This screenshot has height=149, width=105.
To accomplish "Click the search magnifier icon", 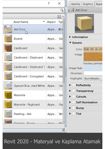I will (62, 10).
